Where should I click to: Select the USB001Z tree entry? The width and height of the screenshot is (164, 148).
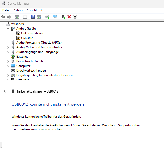tap(27, 38)
